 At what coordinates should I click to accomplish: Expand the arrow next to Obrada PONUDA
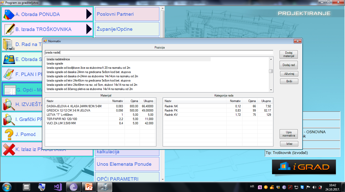point(89,14)
